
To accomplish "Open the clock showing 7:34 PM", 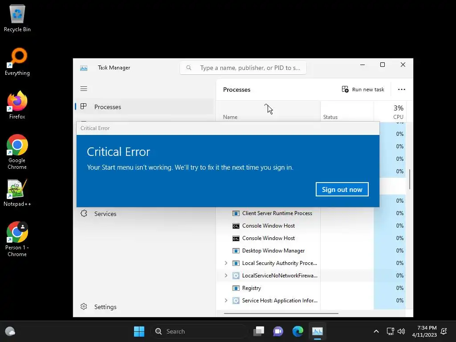I will [x=424, y=331].
